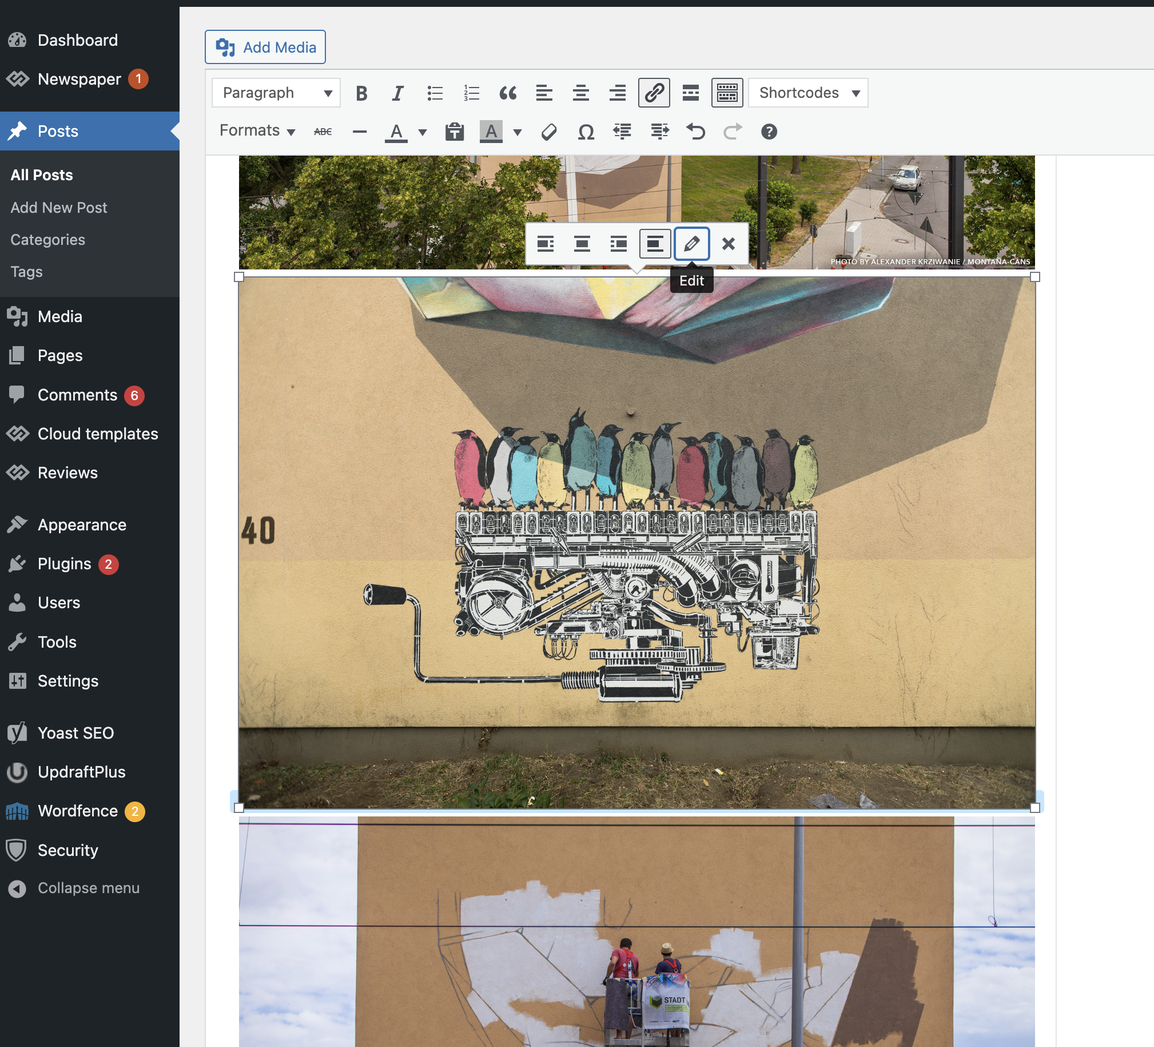Viewport: 1154px width, 1047px height.
Task: Align text center in main toolbar
Action: (581, 93)
